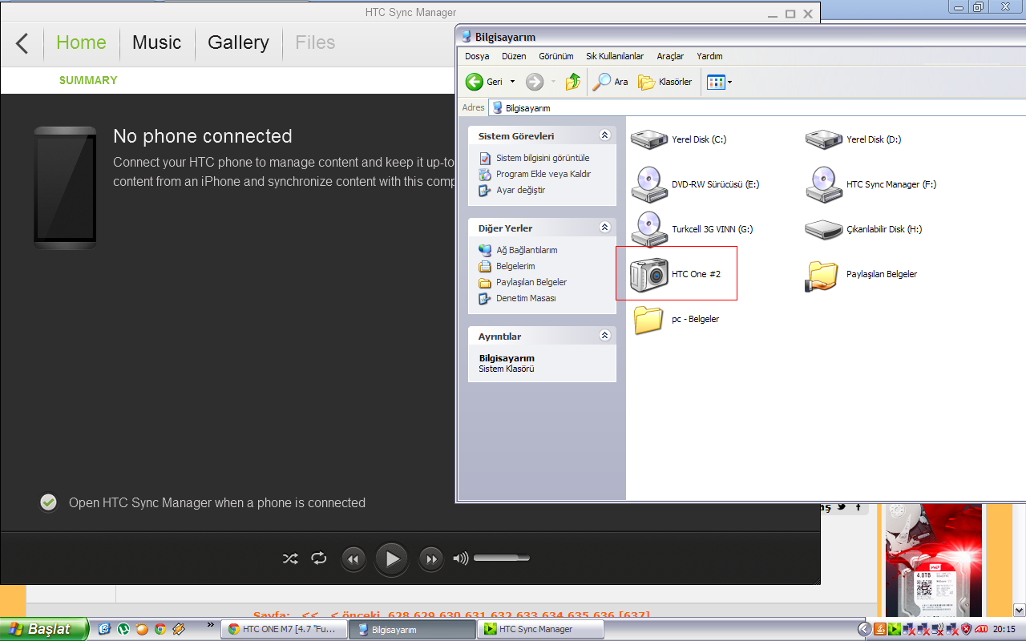Switch to the Bilgisayarım taskbar button
This screenshot has width=1026, height=641.
point(413,629)
